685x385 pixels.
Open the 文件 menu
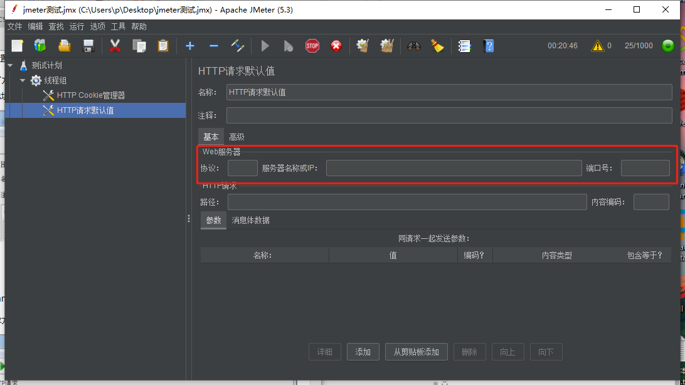(x=15, y=26)
